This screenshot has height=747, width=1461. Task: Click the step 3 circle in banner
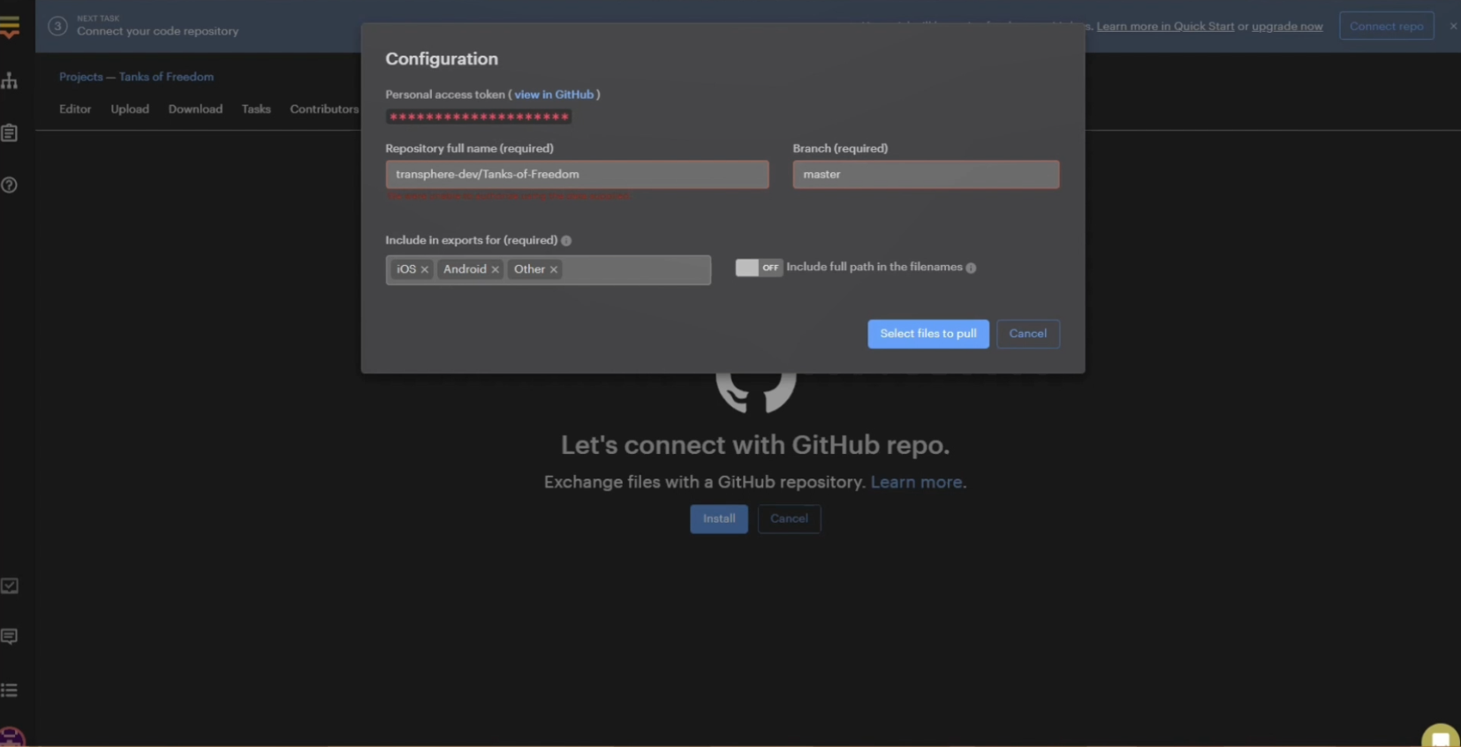tap(57, 26)
